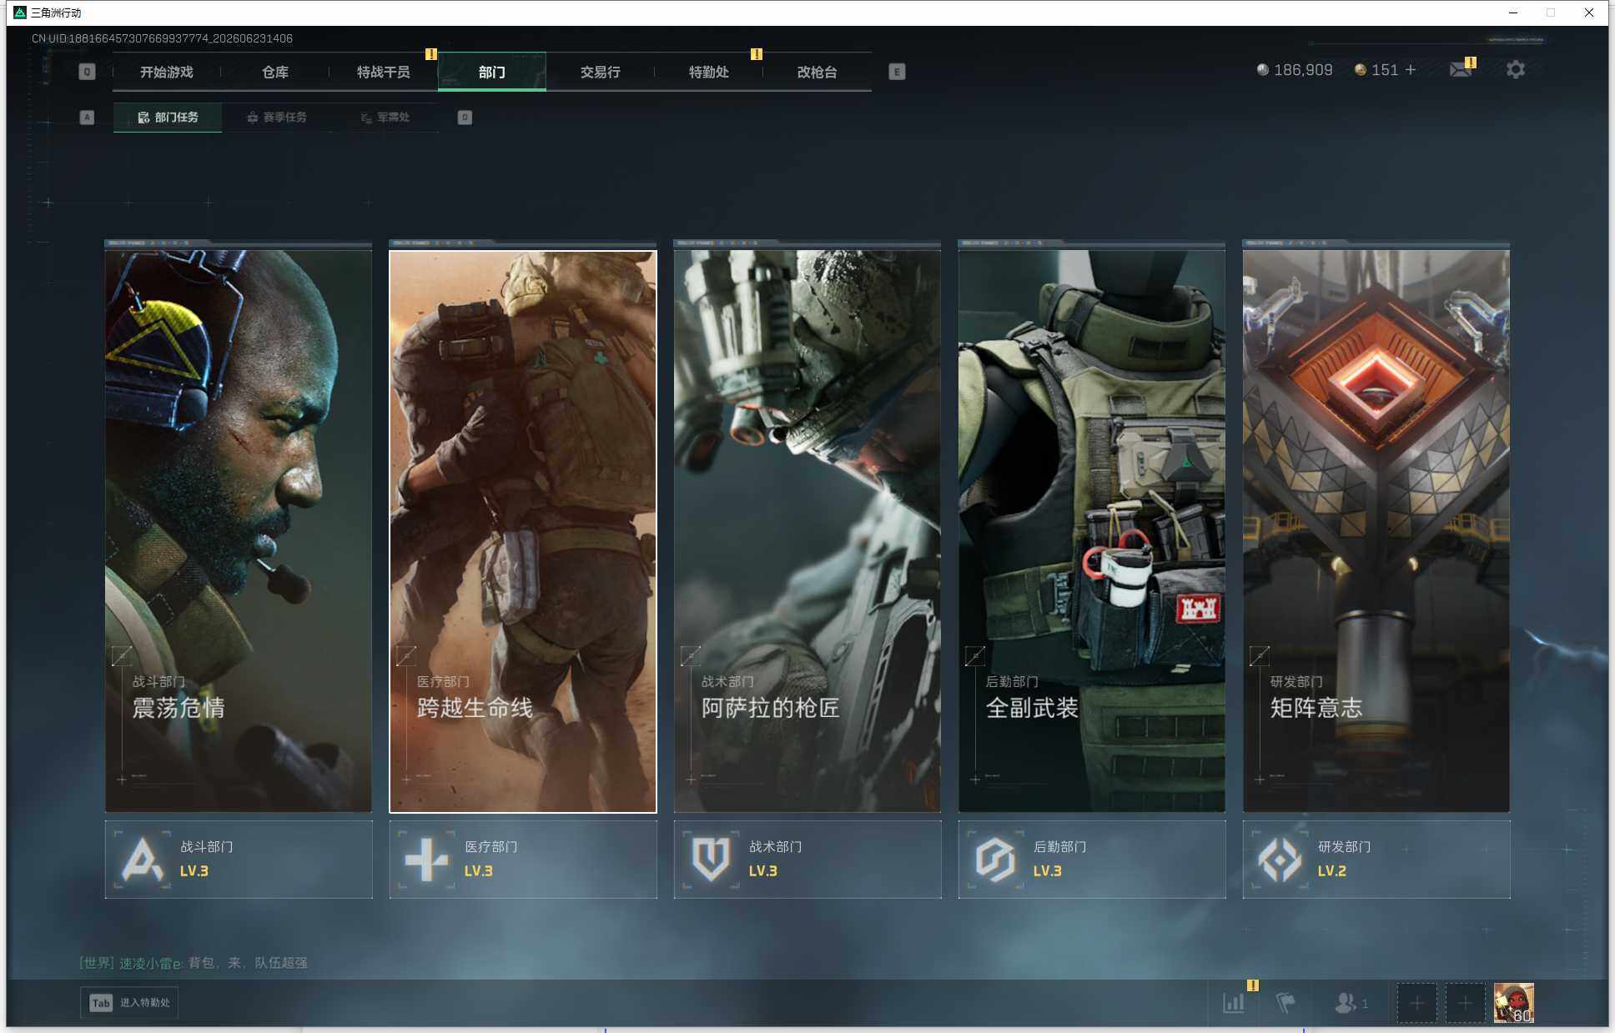Open the settings gear
1615x1033 pixels.
click(x=1515, y=70)
